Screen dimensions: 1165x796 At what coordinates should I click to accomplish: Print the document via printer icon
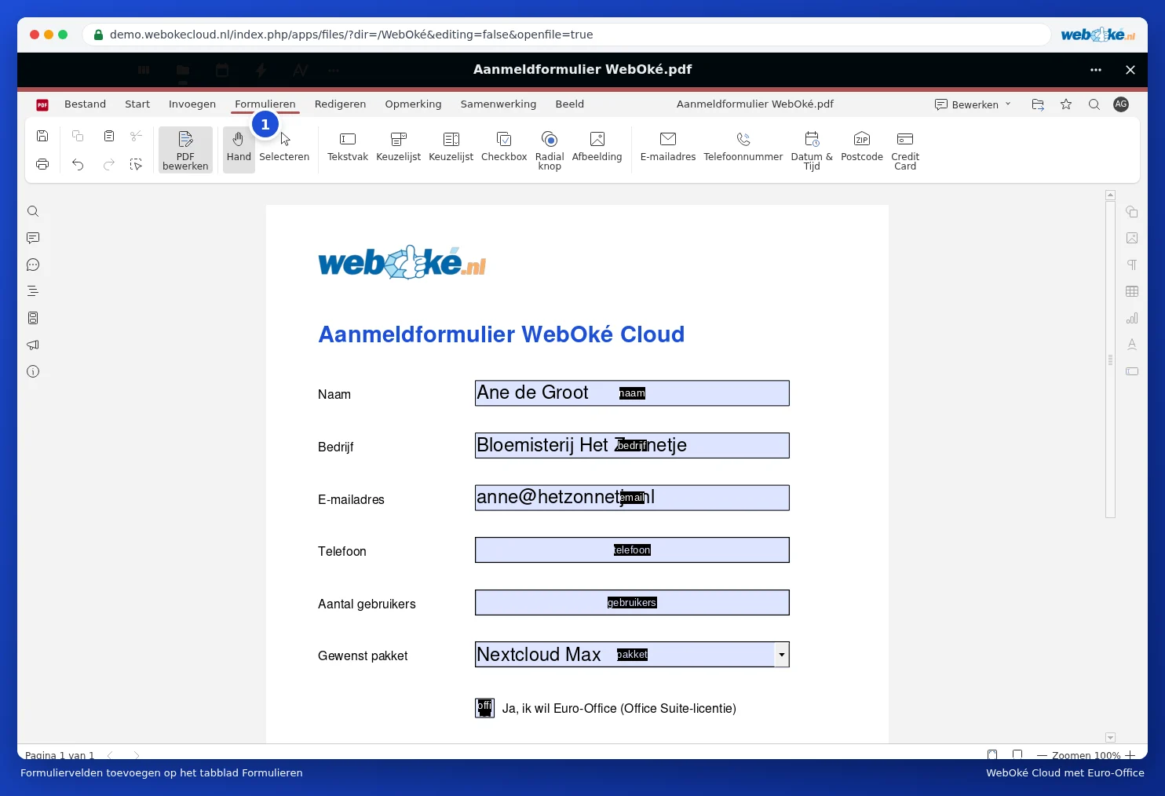point(42,164)
